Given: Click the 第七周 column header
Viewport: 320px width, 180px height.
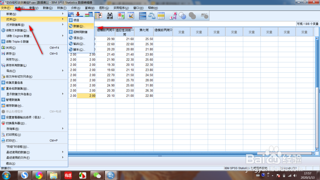Looking at the screenshot, I should pos(144,32).
